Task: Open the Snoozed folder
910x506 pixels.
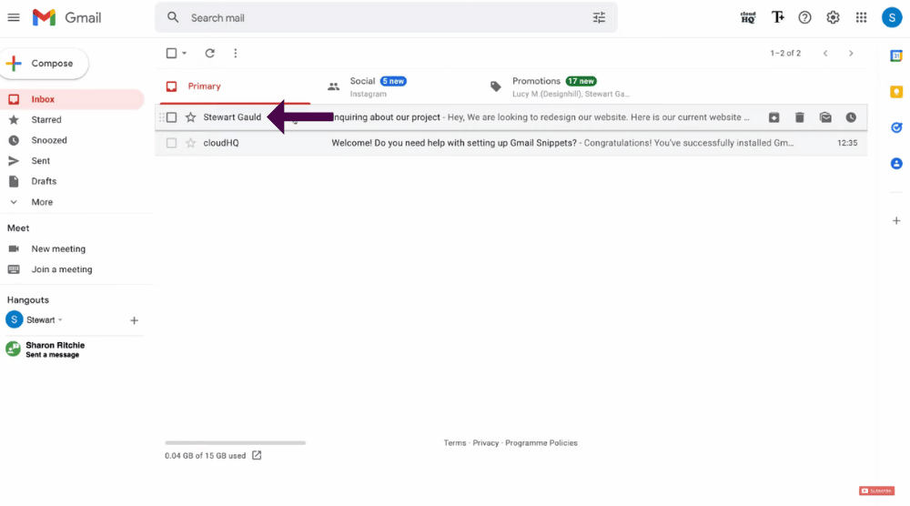Action: coord(72,140)
